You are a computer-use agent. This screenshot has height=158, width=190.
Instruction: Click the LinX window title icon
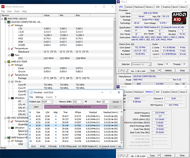(31, 92)
